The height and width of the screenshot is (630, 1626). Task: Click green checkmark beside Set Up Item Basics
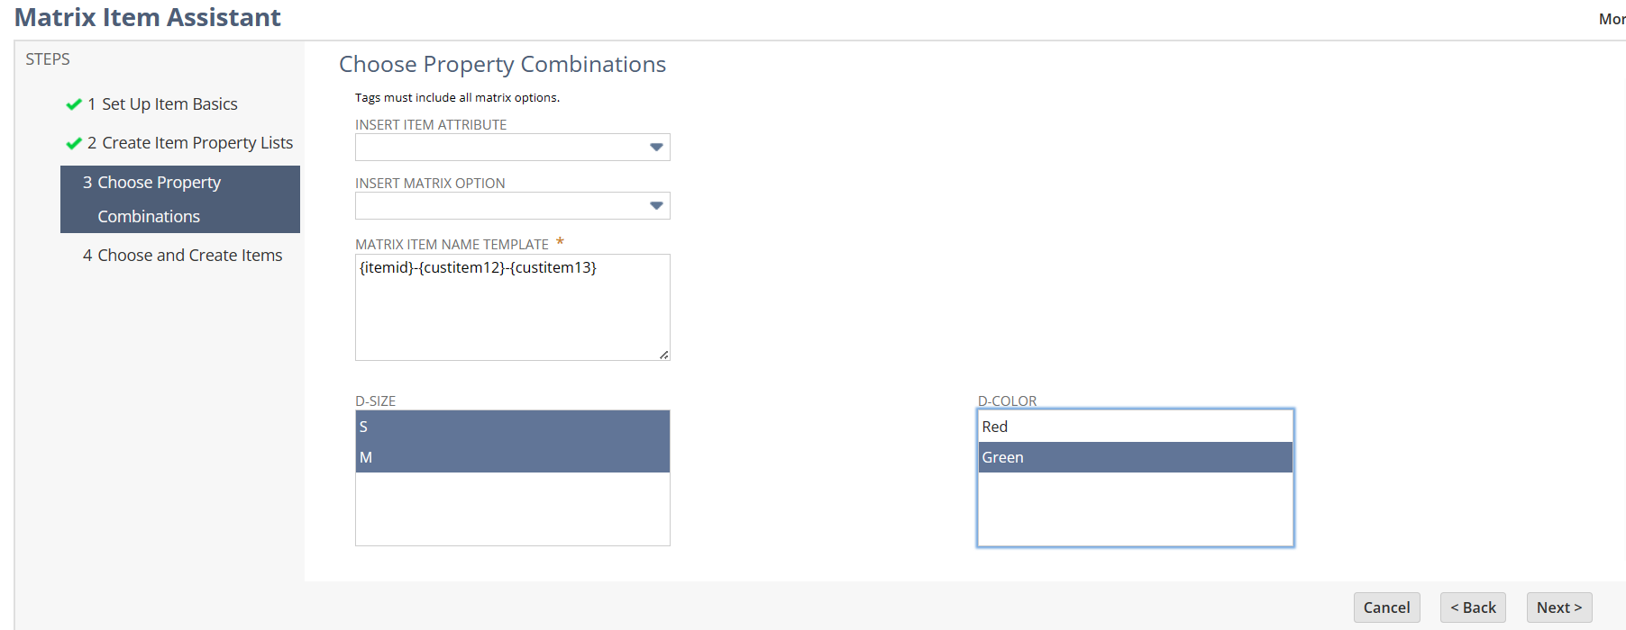74,104
